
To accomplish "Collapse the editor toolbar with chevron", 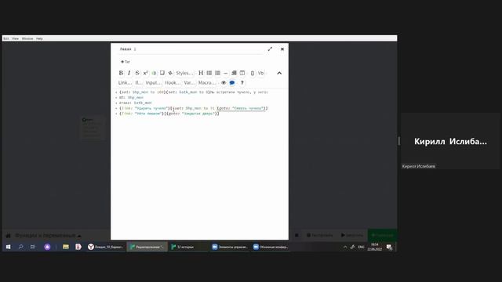I will [x=279, y=73].
